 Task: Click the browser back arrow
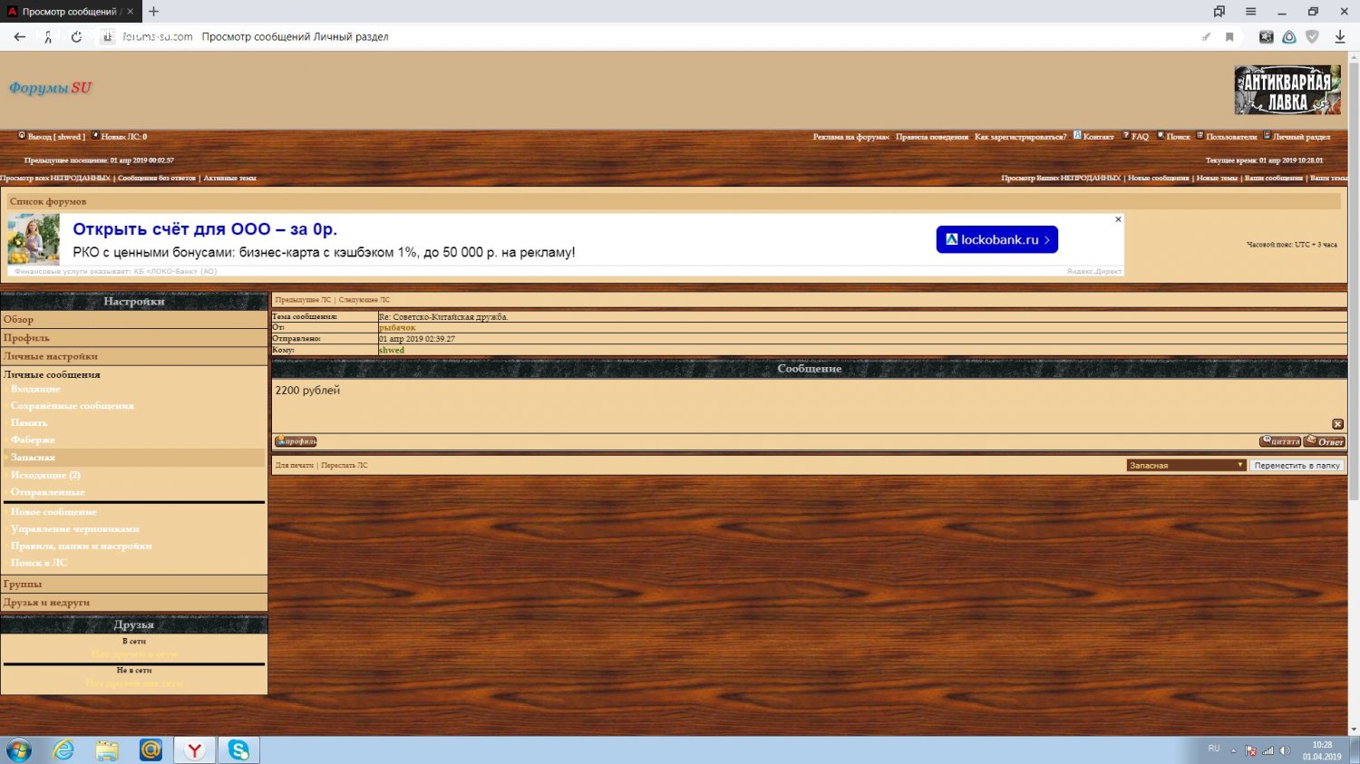point(19,37)
